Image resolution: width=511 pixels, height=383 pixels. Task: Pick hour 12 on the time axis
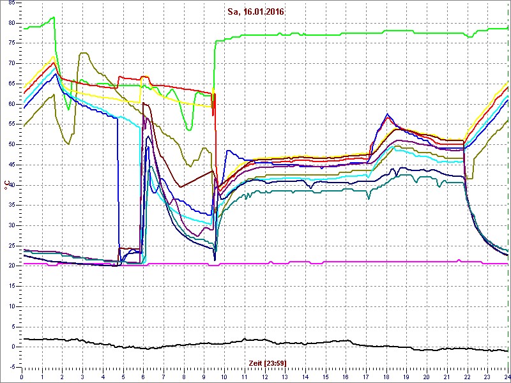point(264,377)
